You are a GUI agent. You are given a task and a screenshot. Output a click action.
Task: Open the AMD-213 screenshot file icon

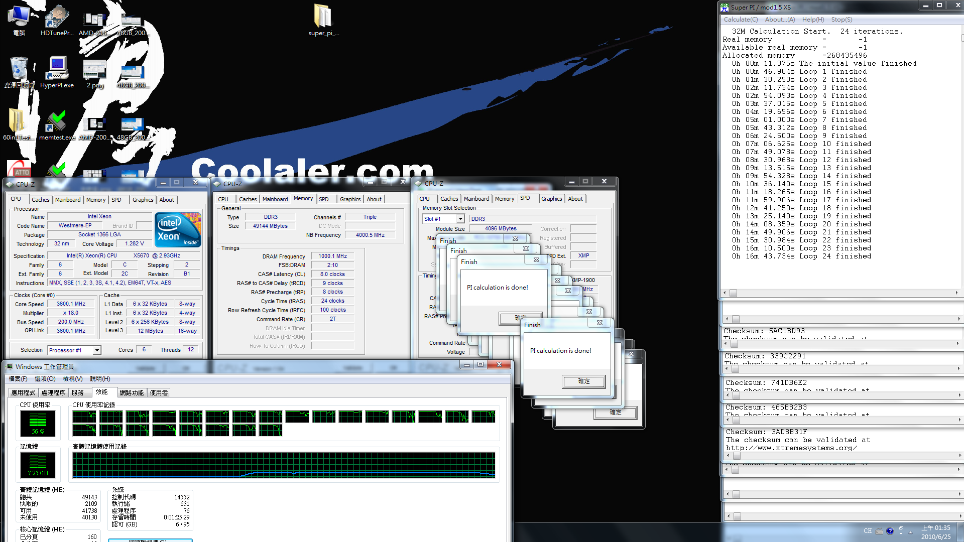tap(93, 23)
